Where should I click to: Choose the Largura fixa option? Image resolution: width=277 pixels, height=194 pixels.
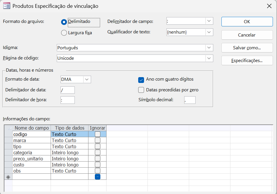click(x=64, y=33)
